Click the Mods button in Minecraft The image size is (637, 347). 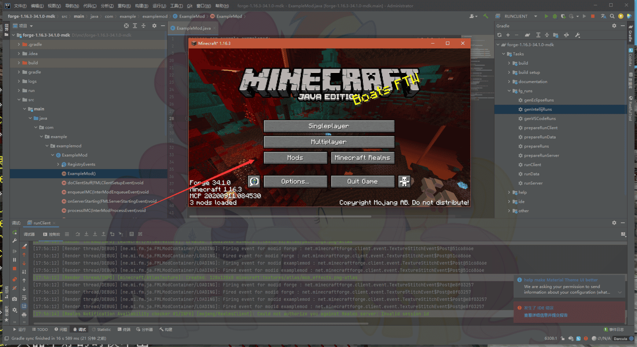pyautogui.click(x=295, y=158)
